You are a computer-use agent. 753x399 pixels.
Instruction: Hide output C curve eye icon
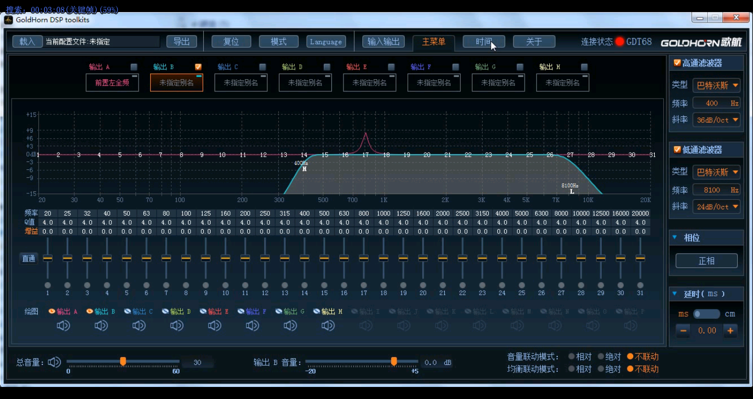click(x=128, y=311)
